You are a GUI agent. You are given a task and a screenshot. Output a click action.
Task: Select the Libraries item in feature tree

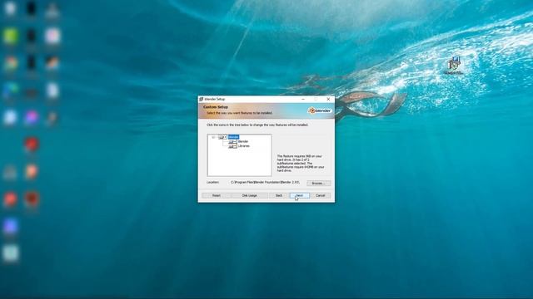tap(244, 146)
